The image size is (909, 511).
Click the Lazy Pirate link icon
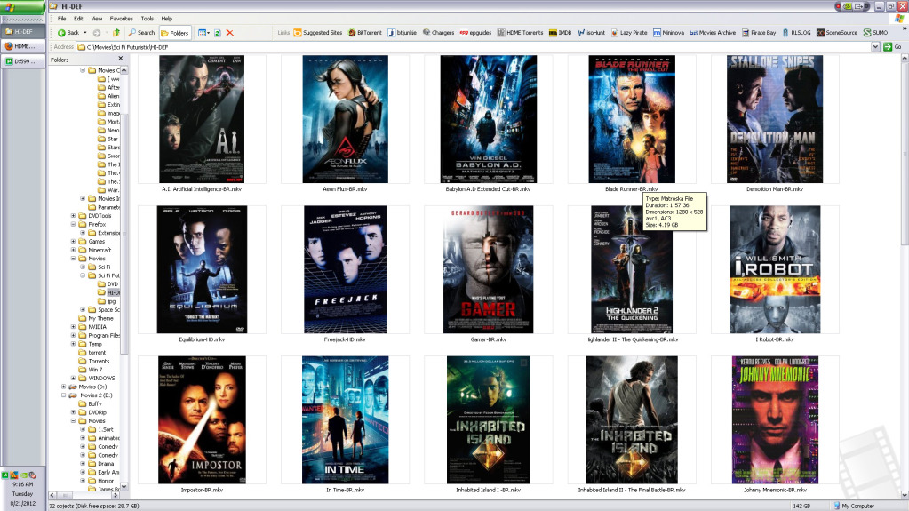click(615, 33)
